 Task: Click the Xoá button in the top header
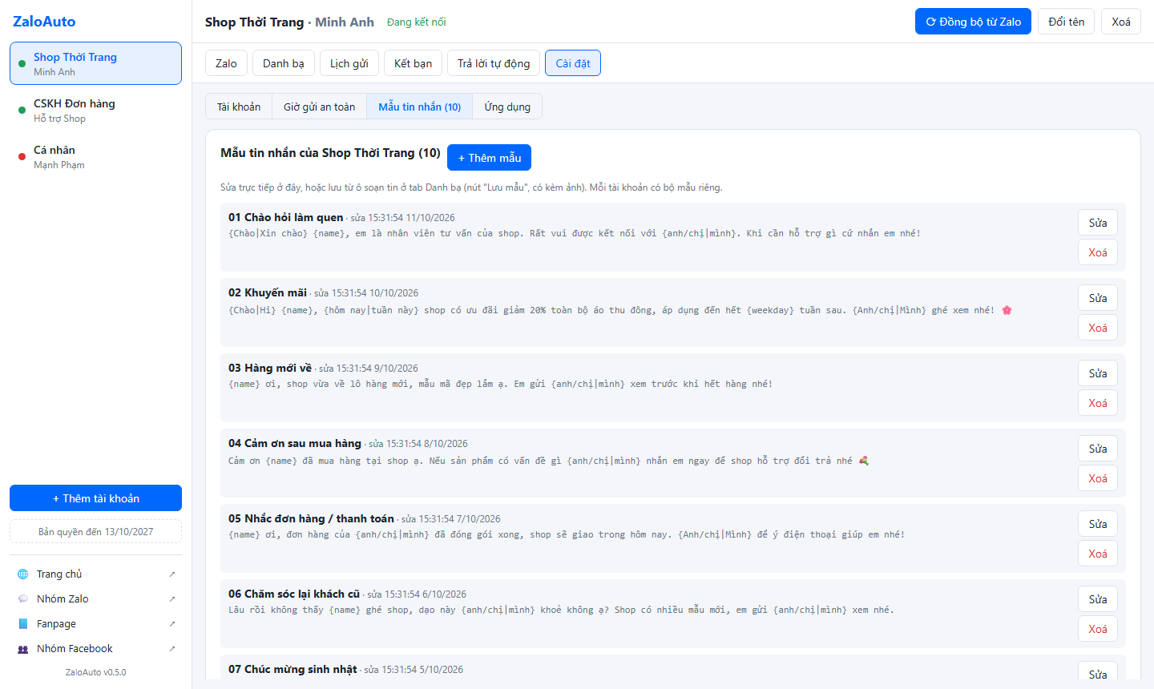pos(1121,22)
